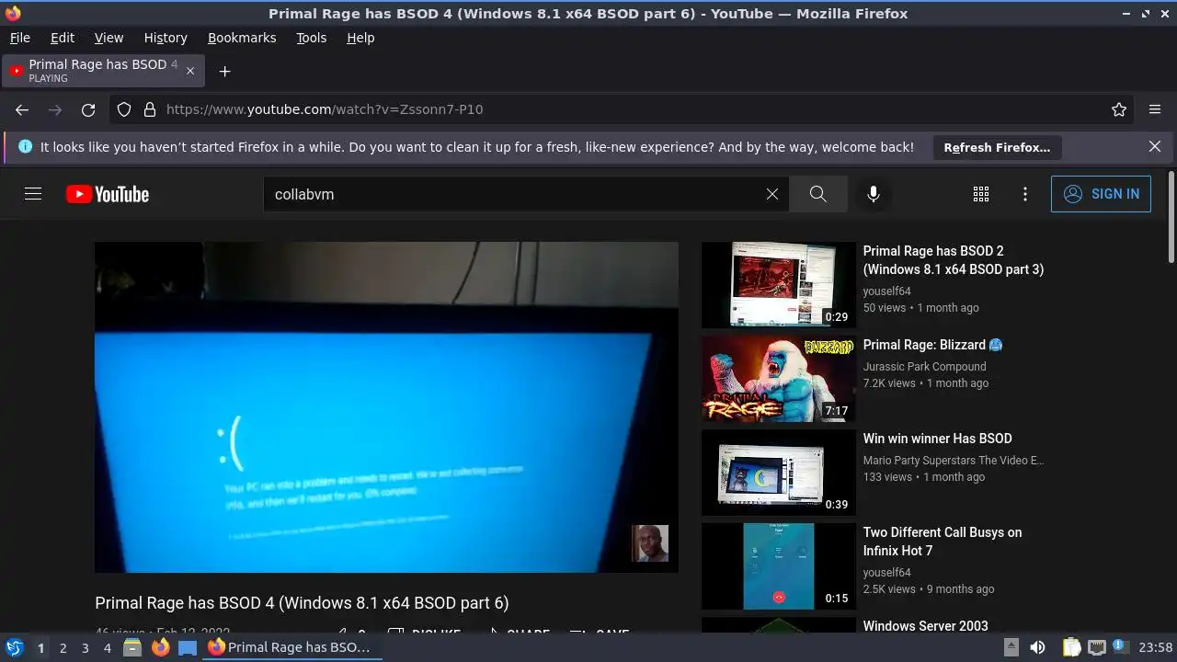Open the View menu
This screenshot has width=1177, height=662.
[x=109, y=38]
